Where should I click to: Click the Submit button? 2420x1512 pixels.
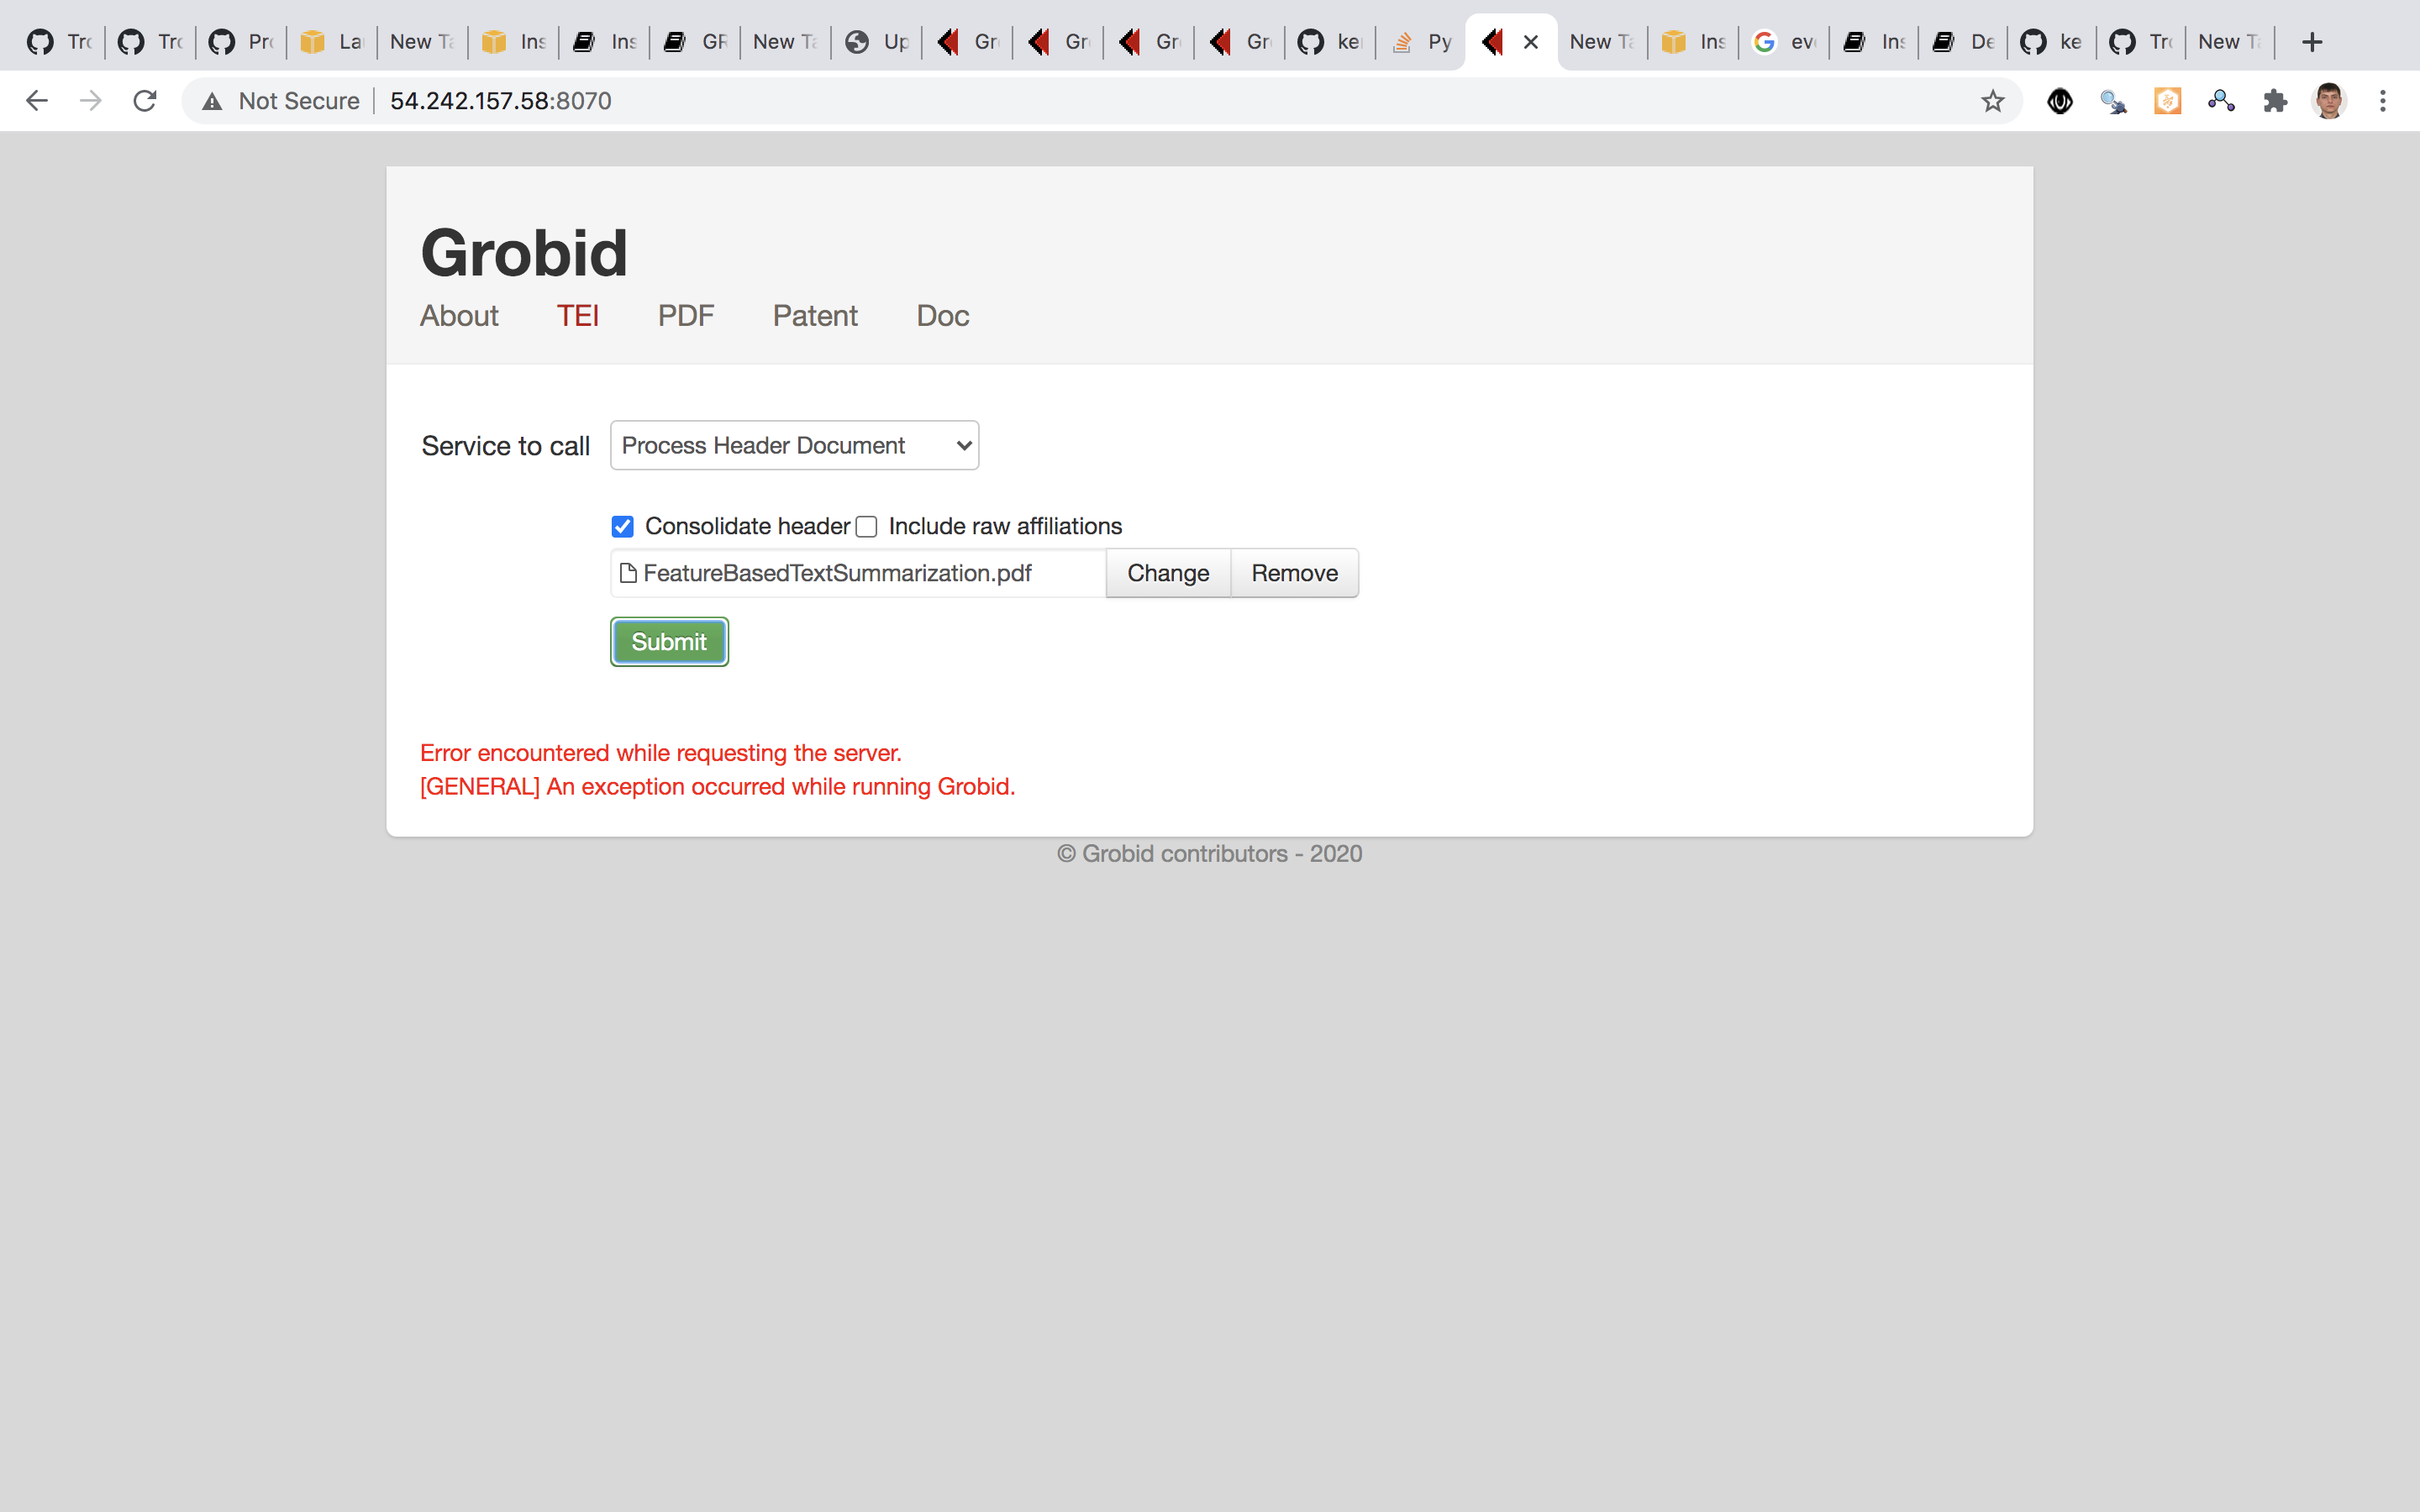coord(668,641)
